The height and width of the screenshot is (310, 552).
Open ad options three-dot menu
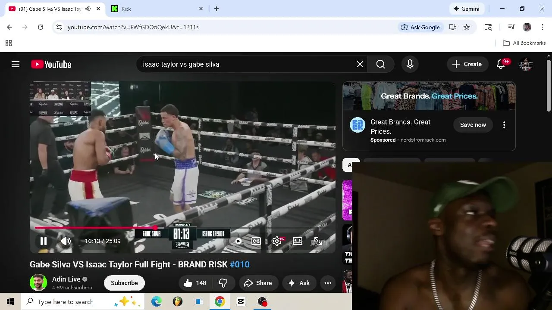point(504,125)
